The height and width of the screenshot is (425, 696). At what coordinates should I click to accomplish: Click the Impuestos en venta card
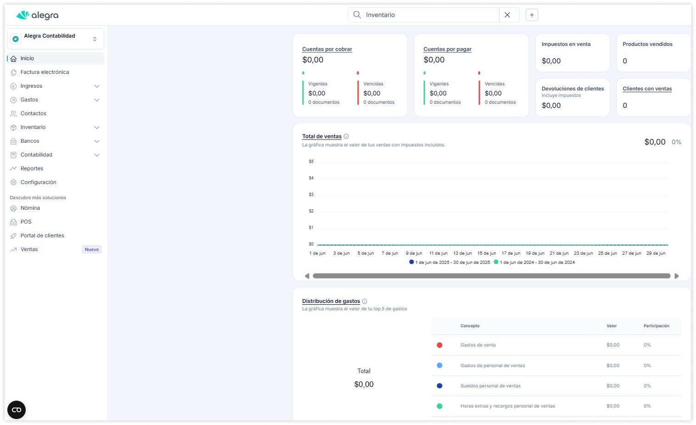(573, 53)
